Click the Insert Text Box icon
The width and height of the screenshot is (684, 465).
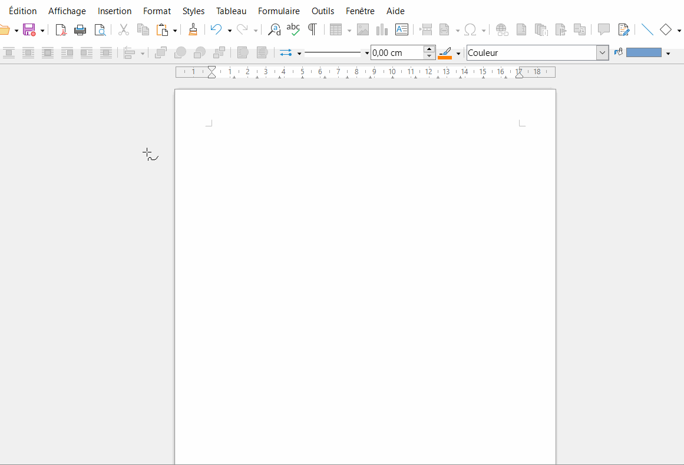[401, 29]
